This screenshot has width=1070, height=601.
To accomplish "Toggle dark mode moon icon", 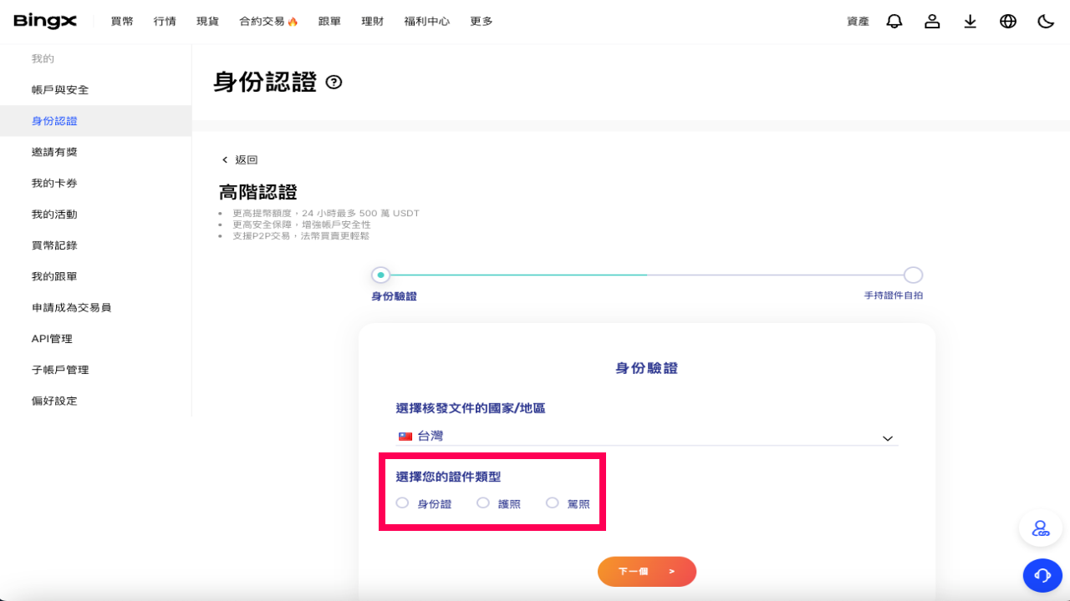I will click(1046, 21).
